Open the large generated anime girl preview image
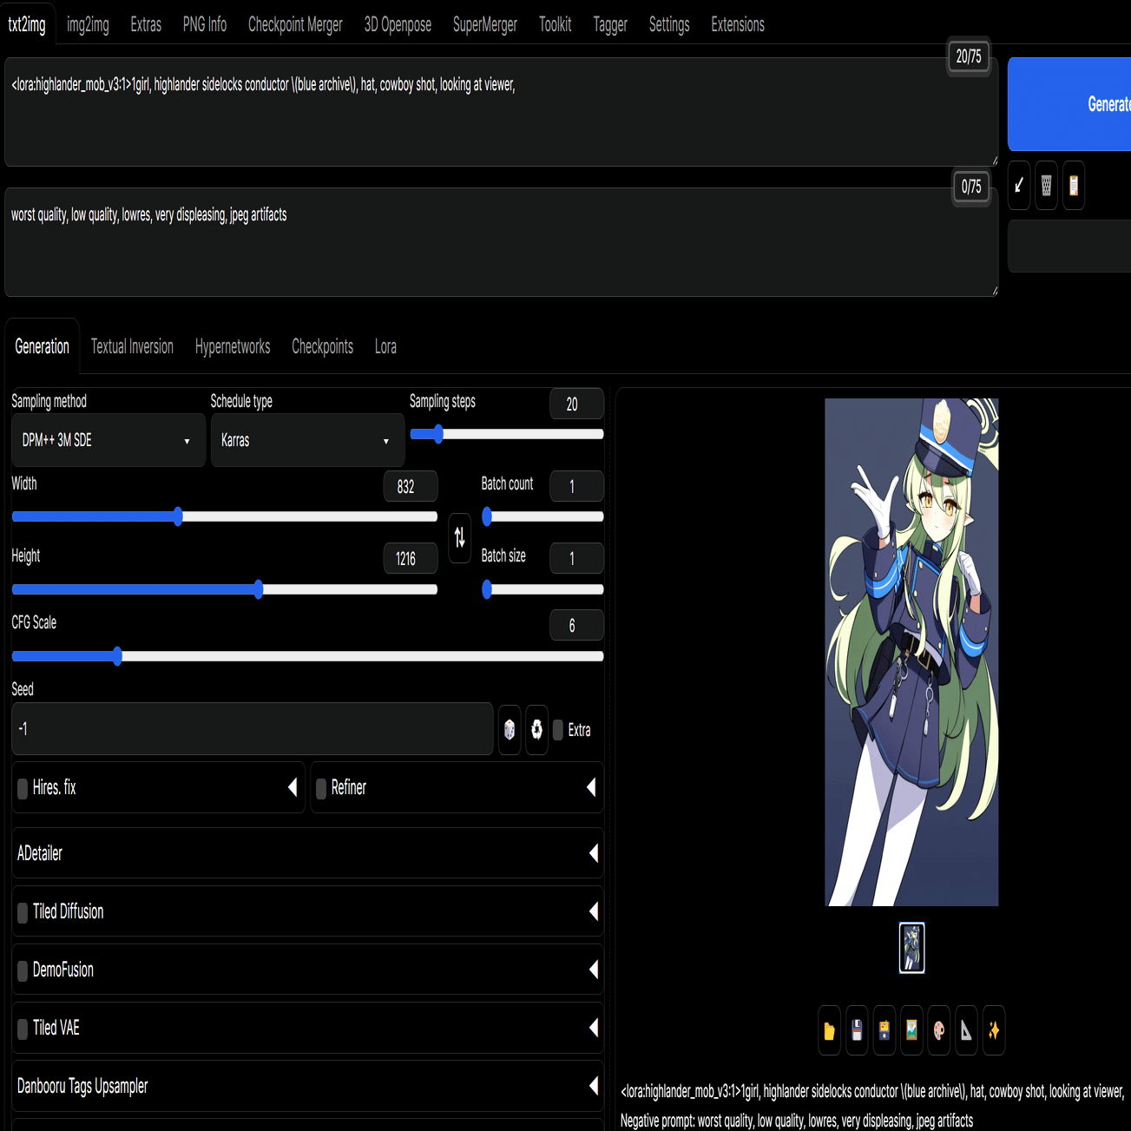The width and height of the screenshot is (1131, 1131). 911,652
